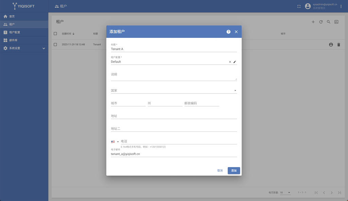Image resolution: width=348 pixels, height=201 pixels.
Task: Click the 添加 button
Action: pyautogui.click(x=234, y=171)
